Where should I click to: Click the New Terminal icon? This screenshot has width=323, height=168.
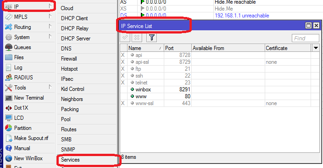point(9,98)
